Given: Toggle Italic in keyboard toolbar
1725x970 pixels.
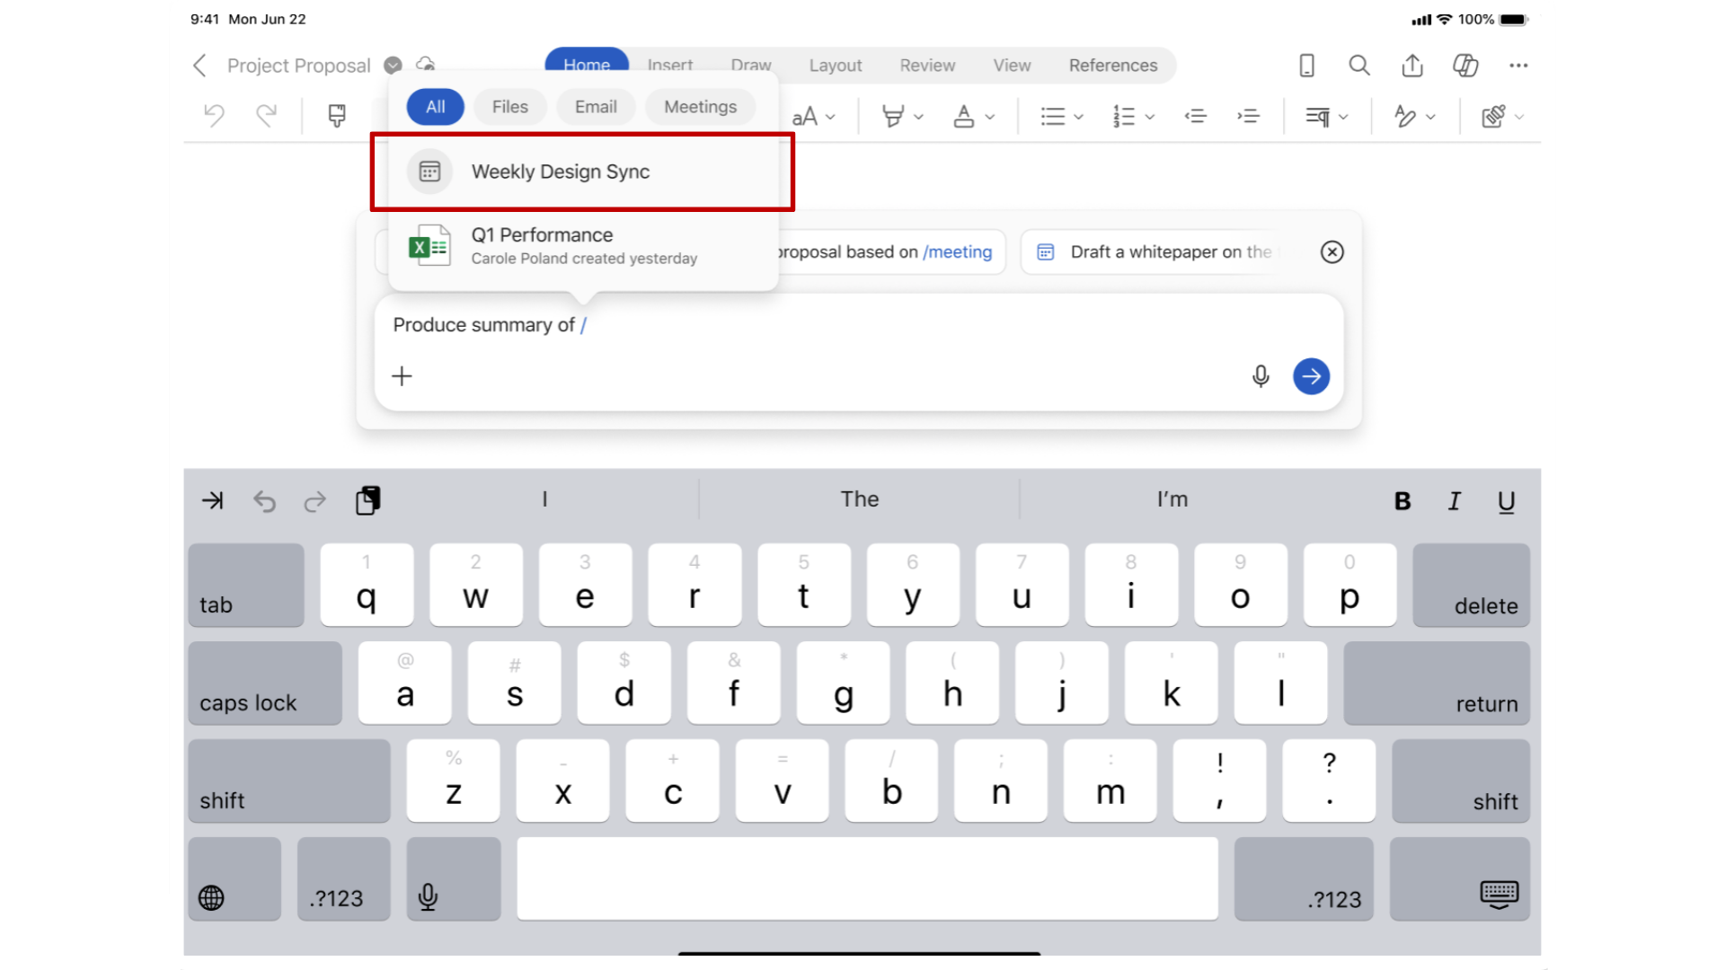Looking at the screenshot, I should click(x=1454, y=501).
